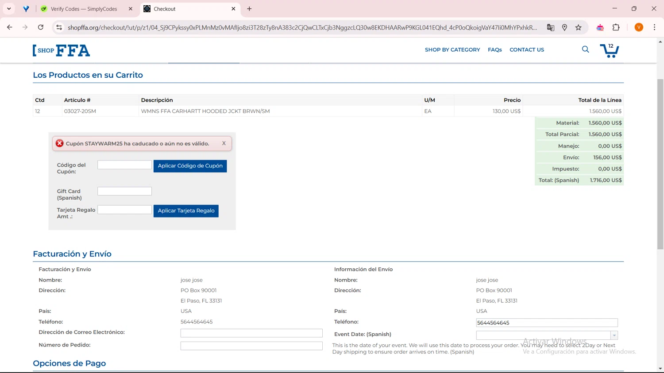664x373 pixels.
Task: Open Shop By Category menu
Action: pos(452,49)
